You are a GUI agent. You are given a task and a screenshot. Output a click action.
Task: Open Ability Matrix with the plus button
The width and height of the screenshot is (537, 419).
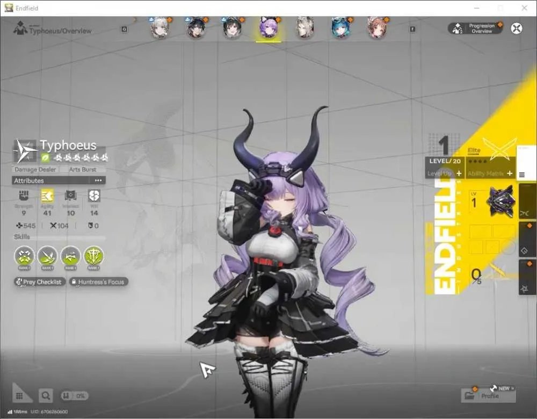click(x=510, y=174)
